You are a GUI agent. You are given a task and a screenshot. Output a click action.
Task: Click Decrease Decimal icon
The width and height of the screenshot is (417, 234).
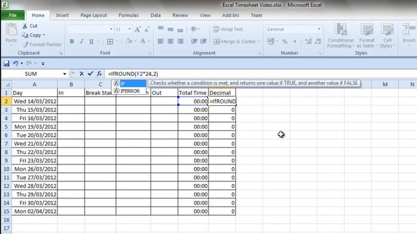pyautogui.click(x=318, y=42)
